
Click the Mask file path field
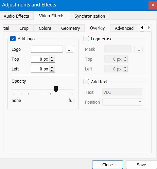coord(118,49)
